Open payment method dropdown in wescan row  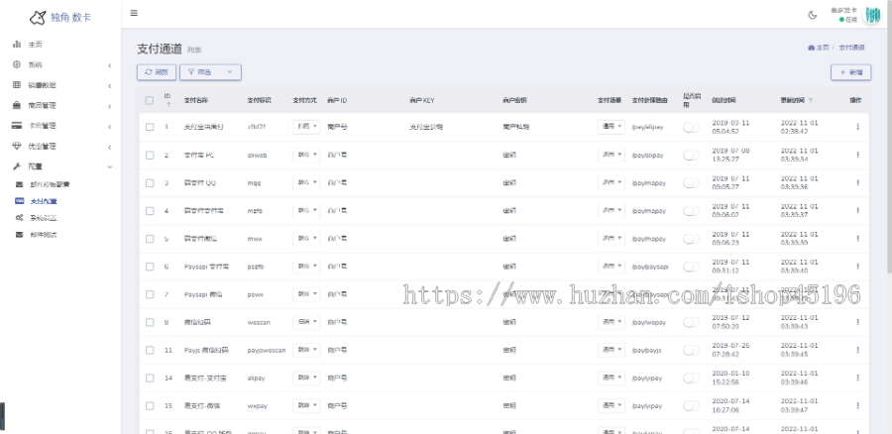pos(306,322)
